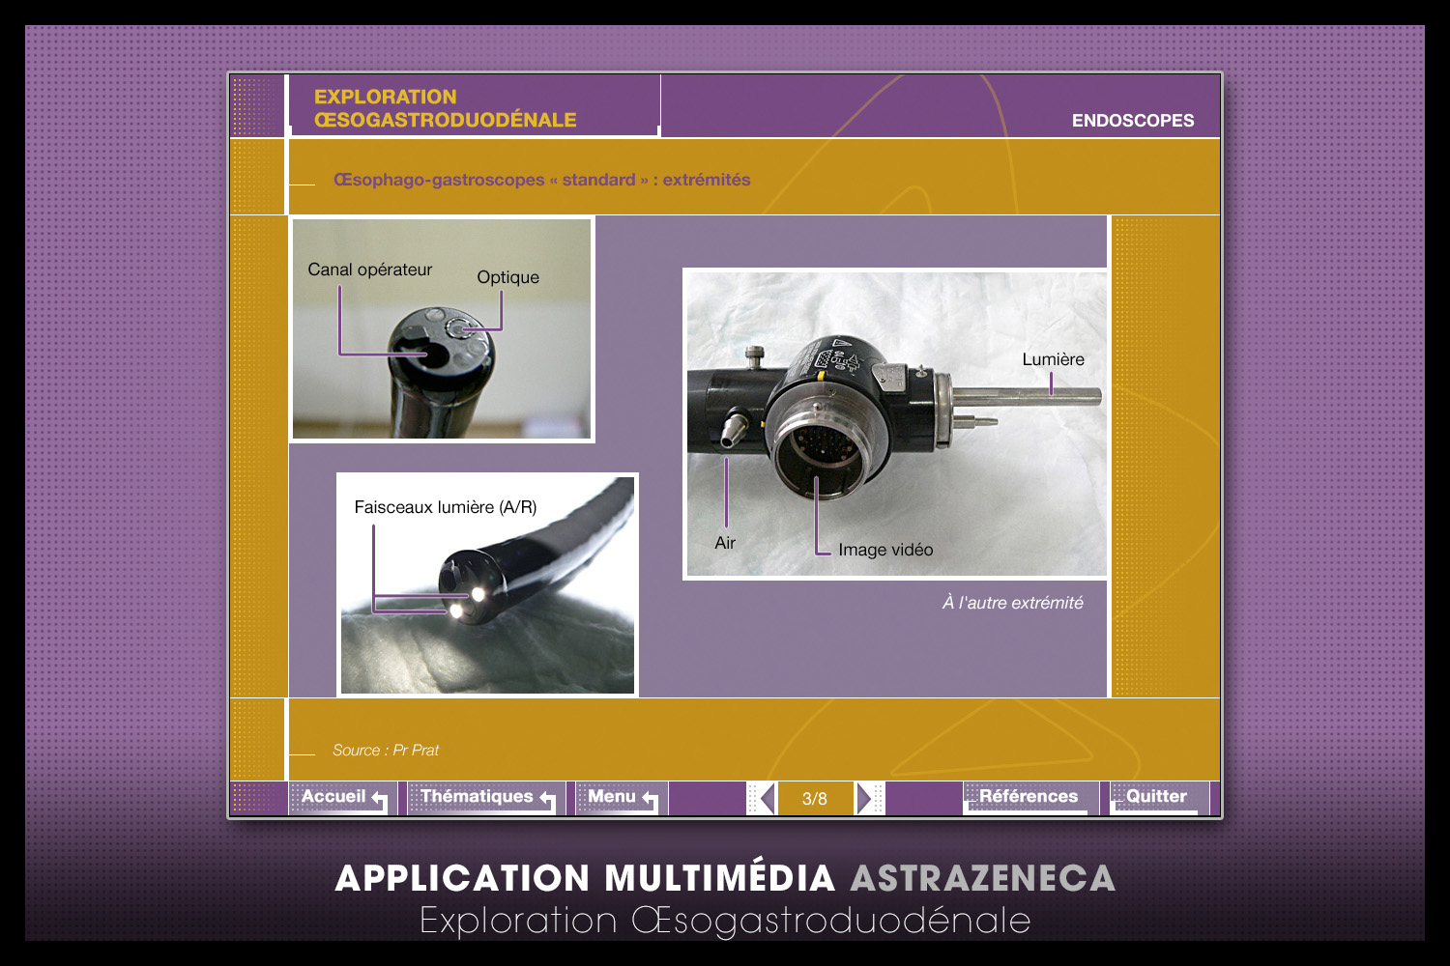Open the Menu navigation button
The image size is (1450, 966).
(x=617, y=797)
